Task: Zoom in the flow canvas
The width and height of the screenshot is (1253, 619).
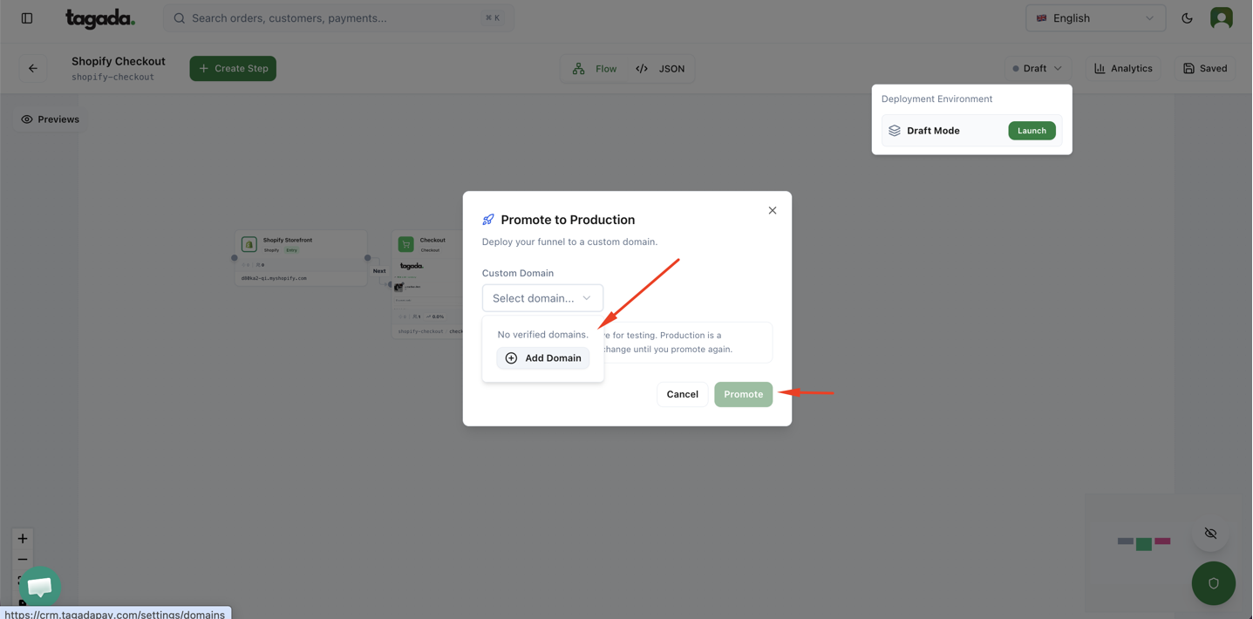Action: tap(23, 538)
